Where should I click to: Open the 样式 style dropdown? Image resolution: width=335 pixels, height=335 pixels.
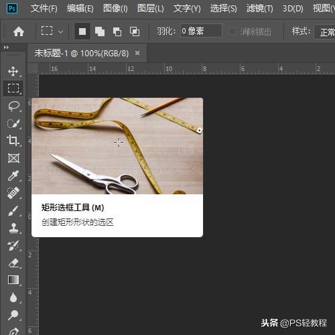[x=325, y=32]
